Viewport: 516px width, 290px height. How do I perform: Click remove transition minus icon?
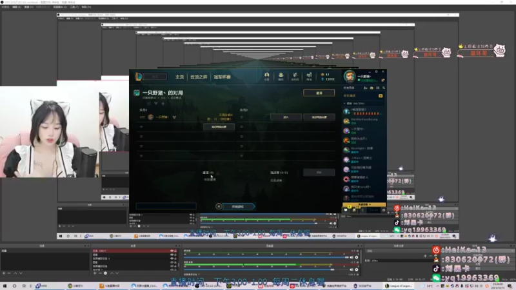(x=430, y=255)
